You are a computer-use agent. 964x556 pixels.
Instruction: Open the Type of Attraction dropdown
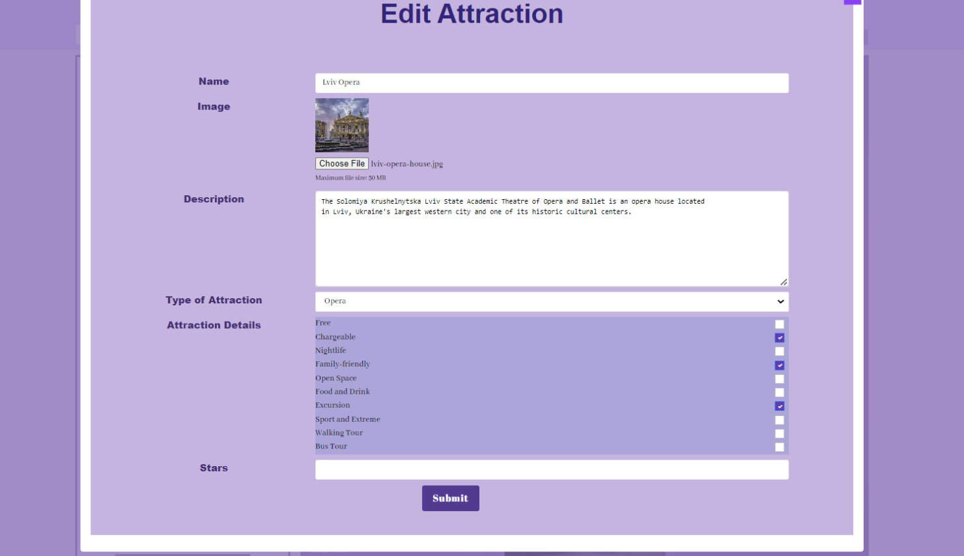tap(551, 301)
